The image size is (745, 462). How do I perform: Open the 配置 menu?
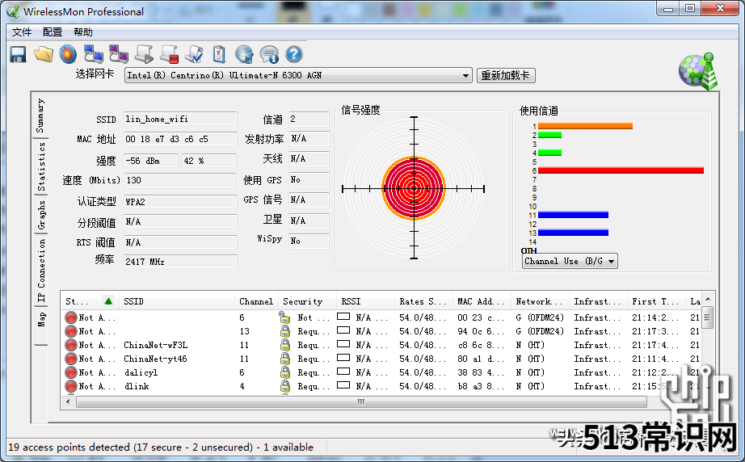(53, 31)
